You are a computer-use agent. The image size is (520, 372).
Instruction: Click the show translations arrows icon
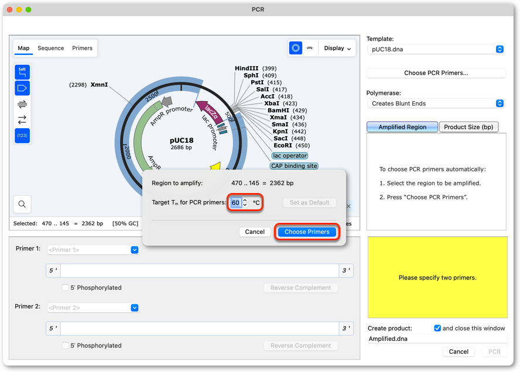22,119
